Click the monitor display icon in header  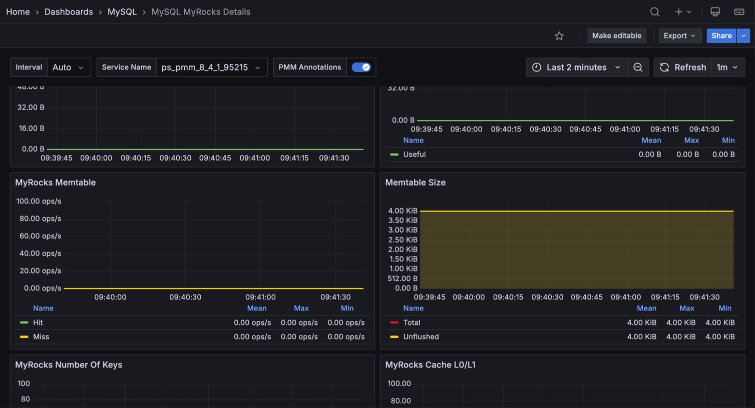pos(715,12)
